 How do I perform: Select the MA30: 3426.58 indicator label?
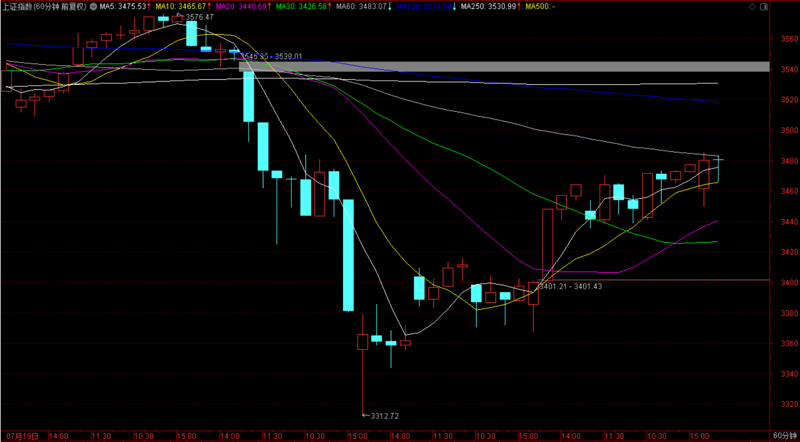pos(301,7)
